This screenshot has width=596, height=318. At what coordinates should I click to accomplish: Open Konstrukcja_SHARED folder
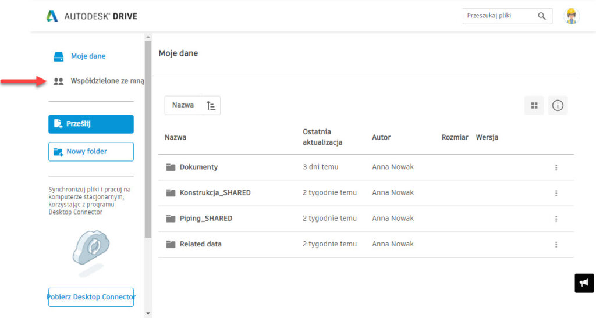click(215, 193)
